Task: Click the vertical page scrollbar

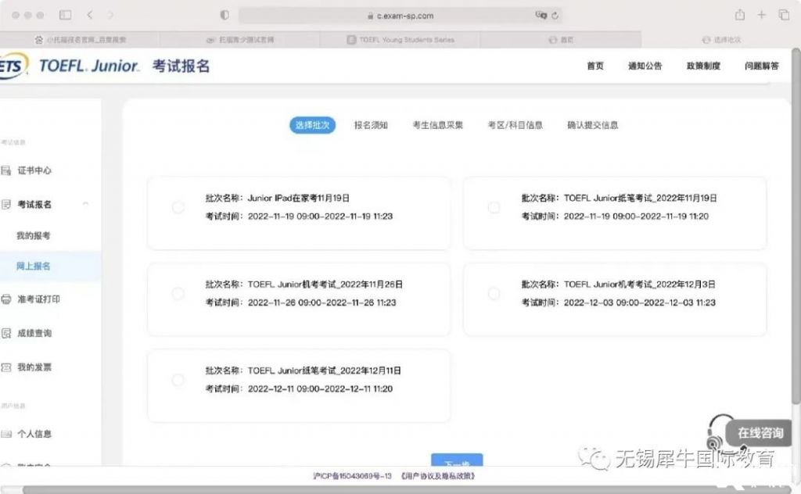Action: click(x=796, y=227)
